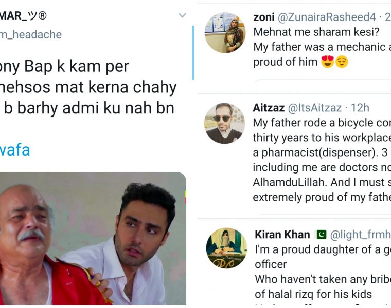Click the m_headache username handle

click(x=31, y=35)
